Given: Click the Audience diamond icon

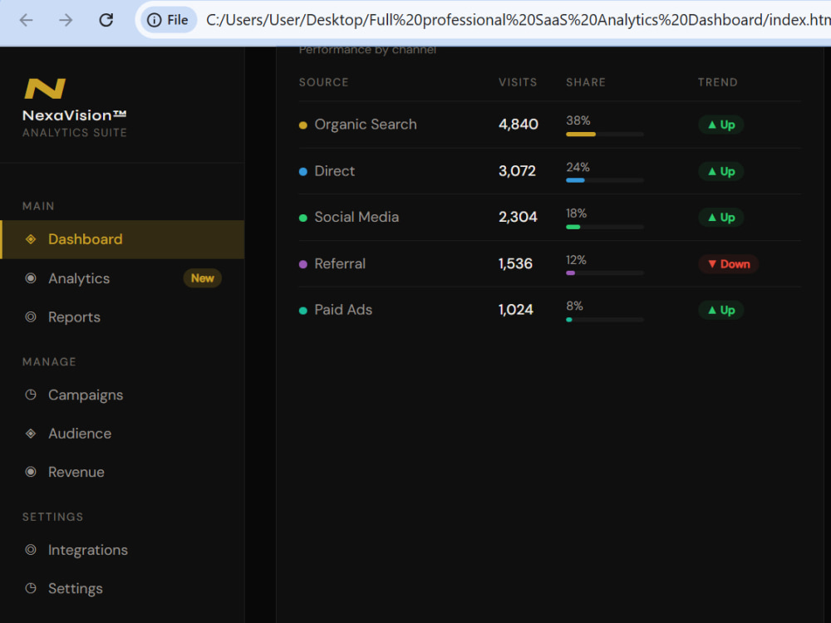Looking at the screenshot, I should [31, 434].
